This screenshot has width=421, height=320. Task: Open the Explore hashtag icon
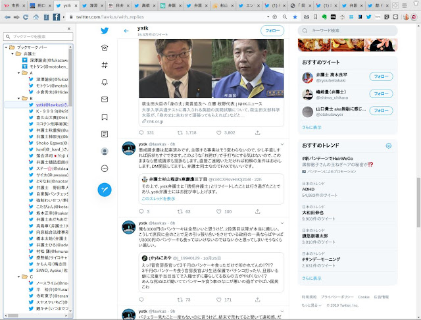pos(105,65)
